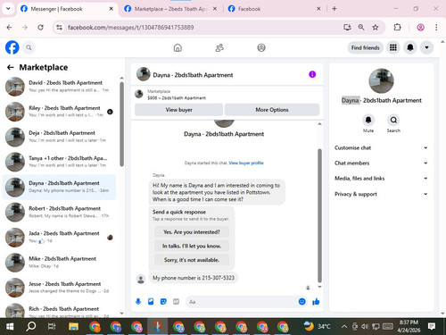Open the account dropdown arrow
This screenshot has height=335, width=446.
(426, 47)
